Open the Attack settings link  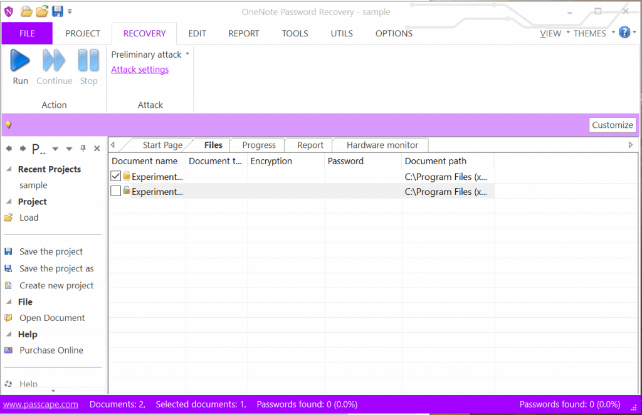[x=140, y=69]
